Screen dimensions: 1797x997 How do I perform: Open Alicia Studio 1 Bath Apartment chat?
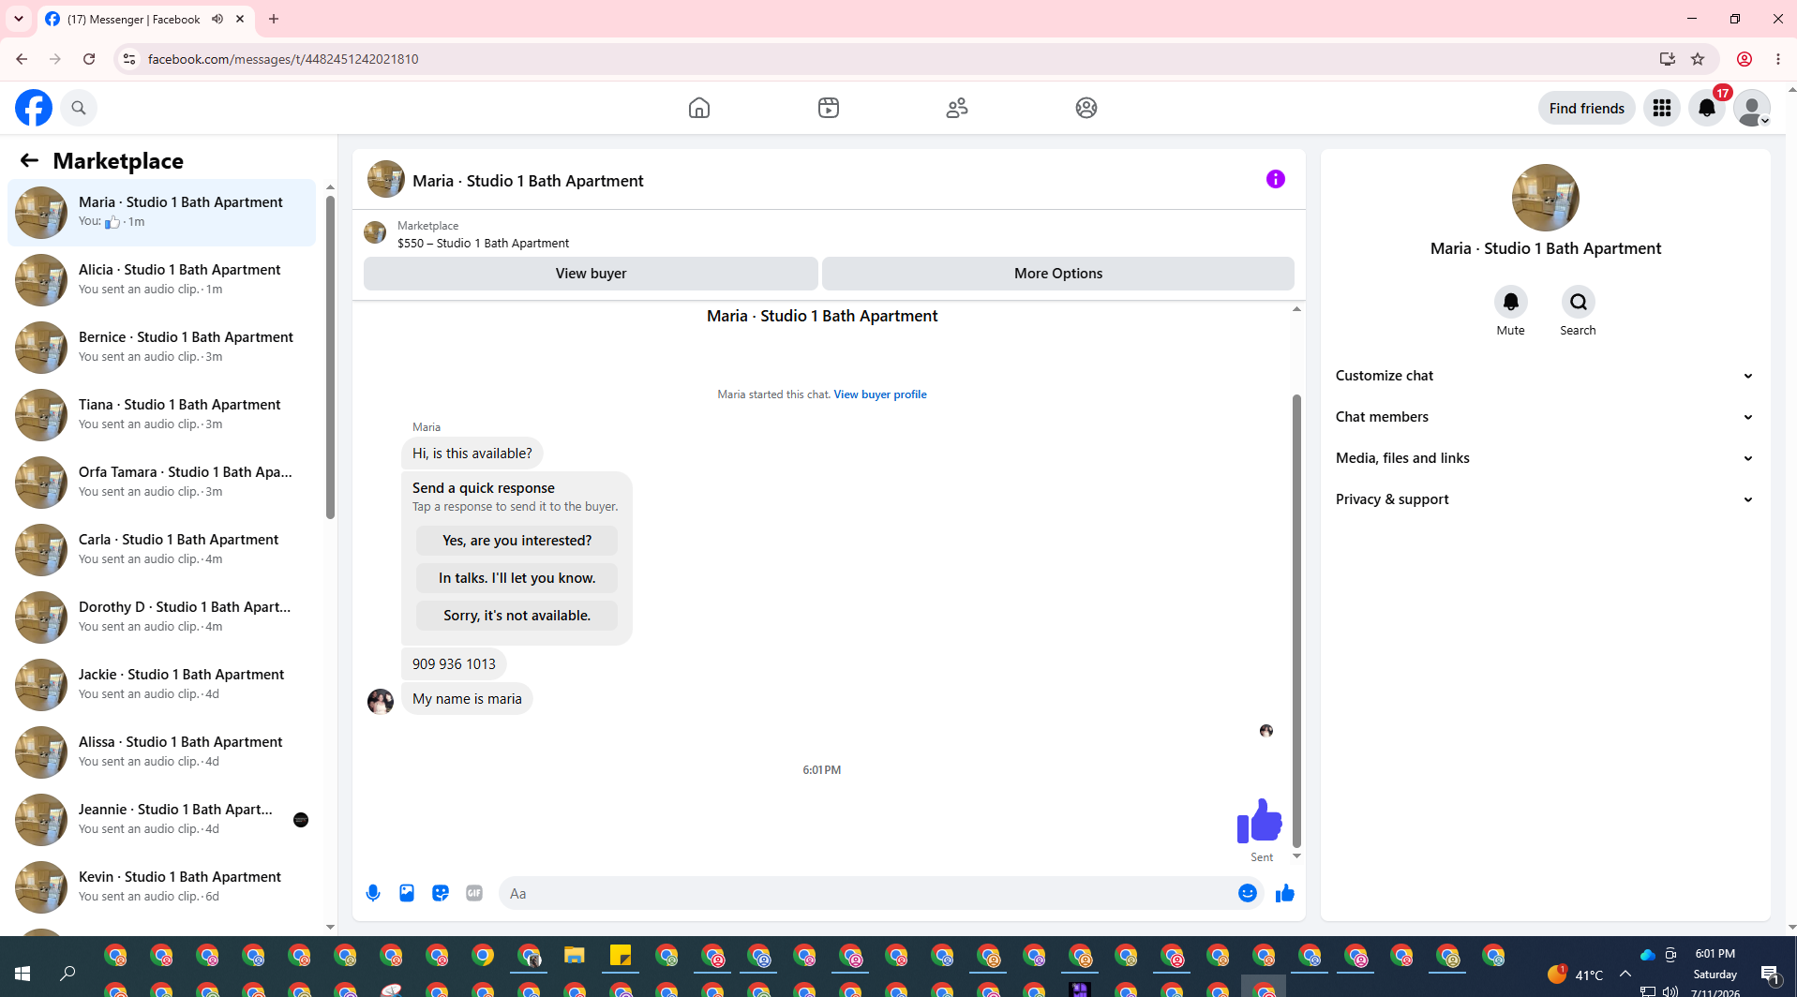tap(162, 279)
